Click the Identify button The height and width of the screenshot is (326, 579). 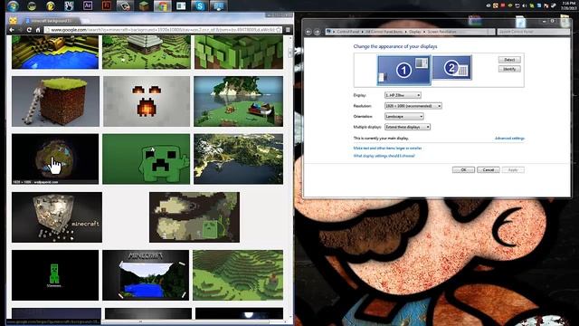coord(509,69)
